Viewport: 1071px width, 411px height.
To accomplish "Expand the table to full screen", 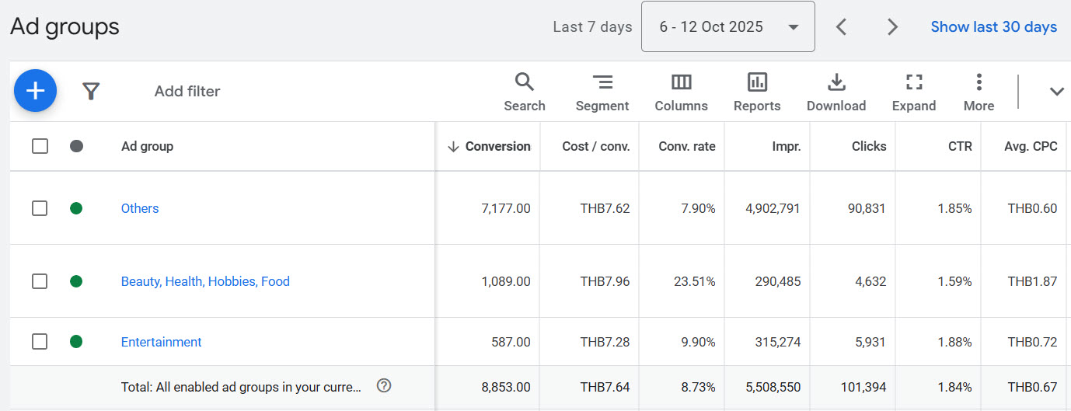I will tap(914, 92).
